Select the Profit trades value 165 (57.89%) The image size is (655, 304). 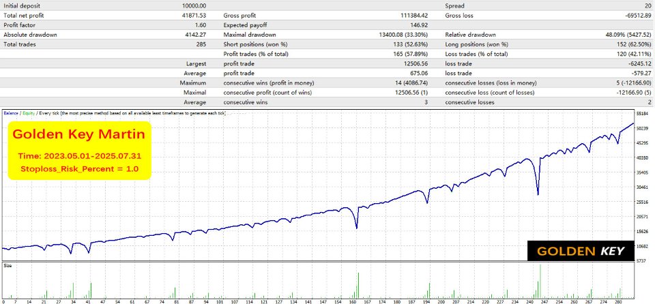(411, 54)
